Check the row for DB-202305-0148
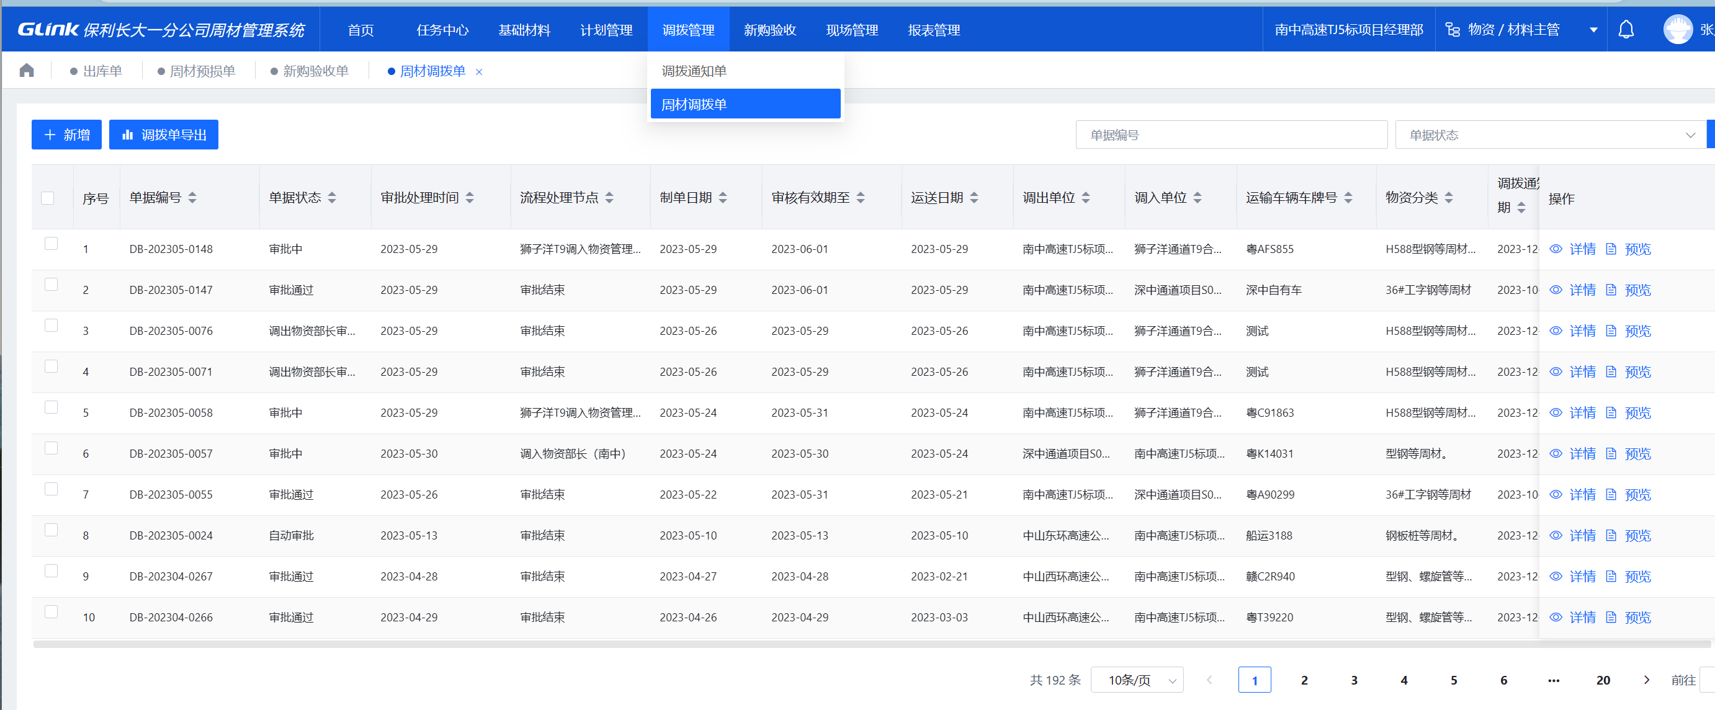The height and width of the screenshot is (710, 1715). tap(51, 244)
